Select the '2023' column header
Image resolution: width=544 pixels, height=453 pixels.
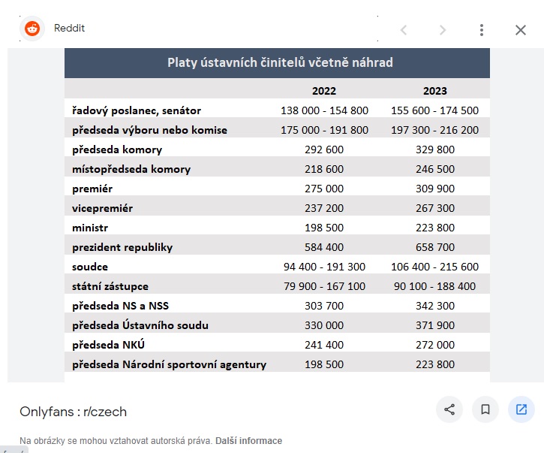coord(435,91)
